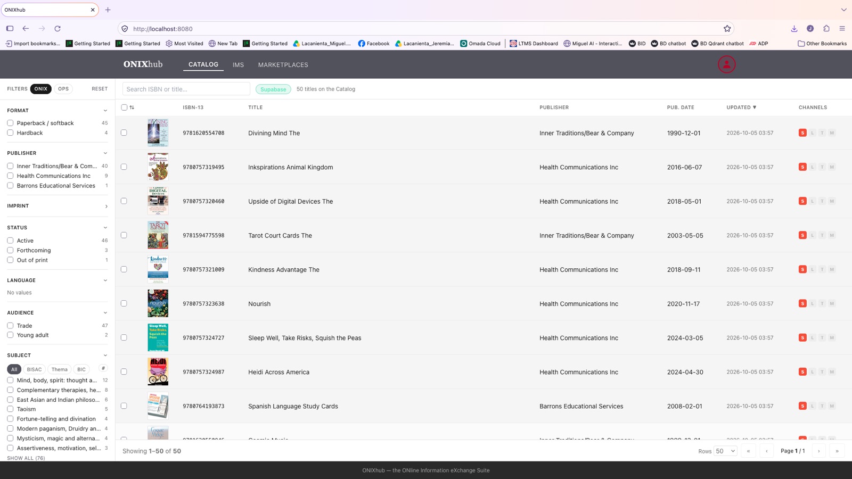This screenshot has width=852, height=479.
Task: Click the T channel badge for Heidi Across America
Action: (x=822, y=372)
